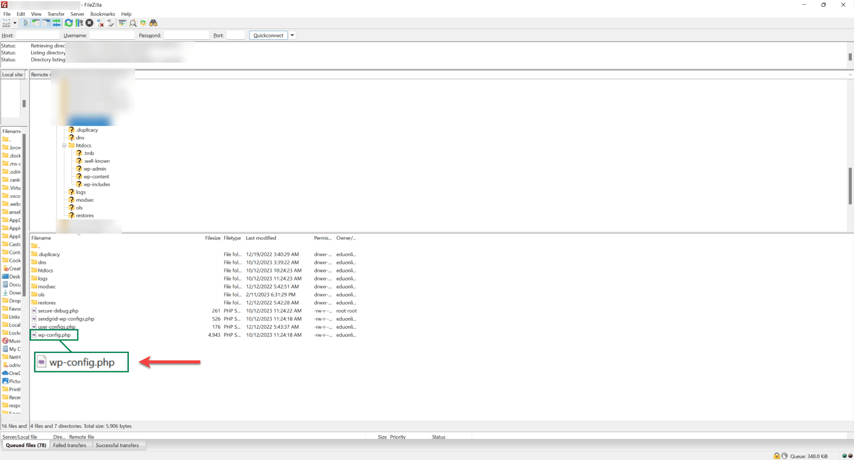This screenshot has height=460, width=854.
Task: Open file search with the binoculars icon
Action: pos(153,23)
